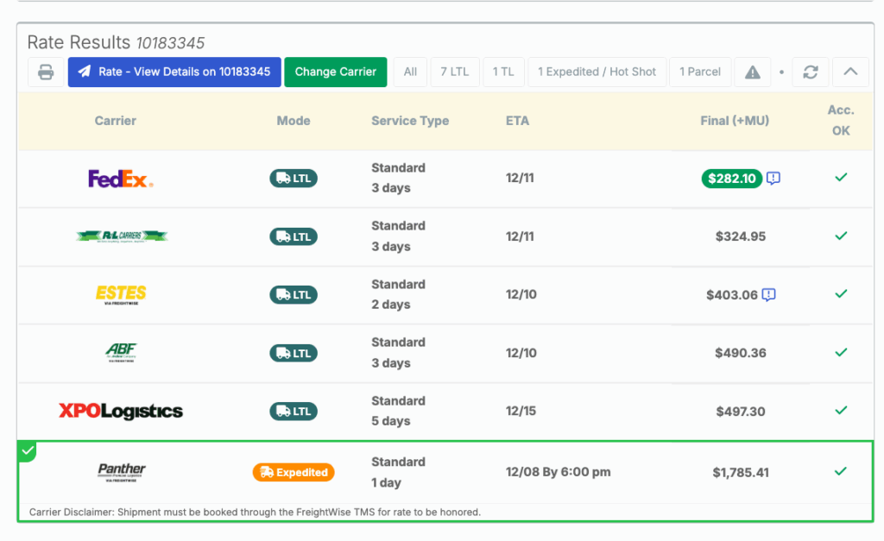The width and height of the screenshot is (884, 541).
Task: Click the XPO Logistics carrier logo
Action: pos(120,412)
